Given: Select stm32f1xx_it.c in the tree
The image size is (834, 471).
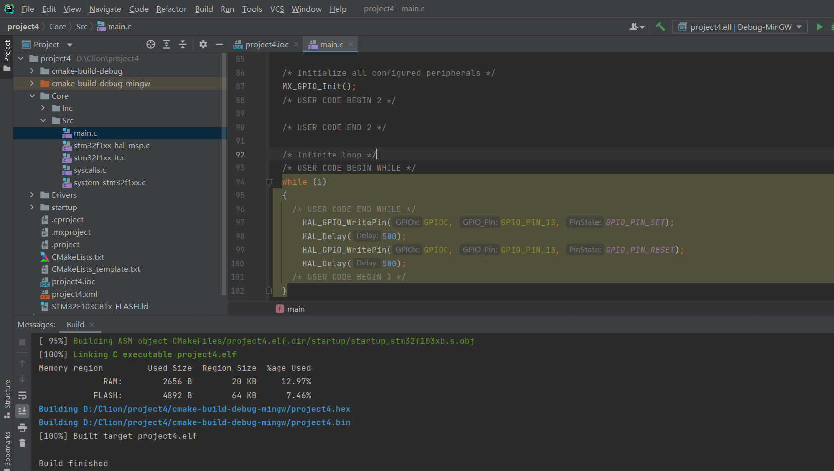Looking at the screenshot, I should [100, 157].
